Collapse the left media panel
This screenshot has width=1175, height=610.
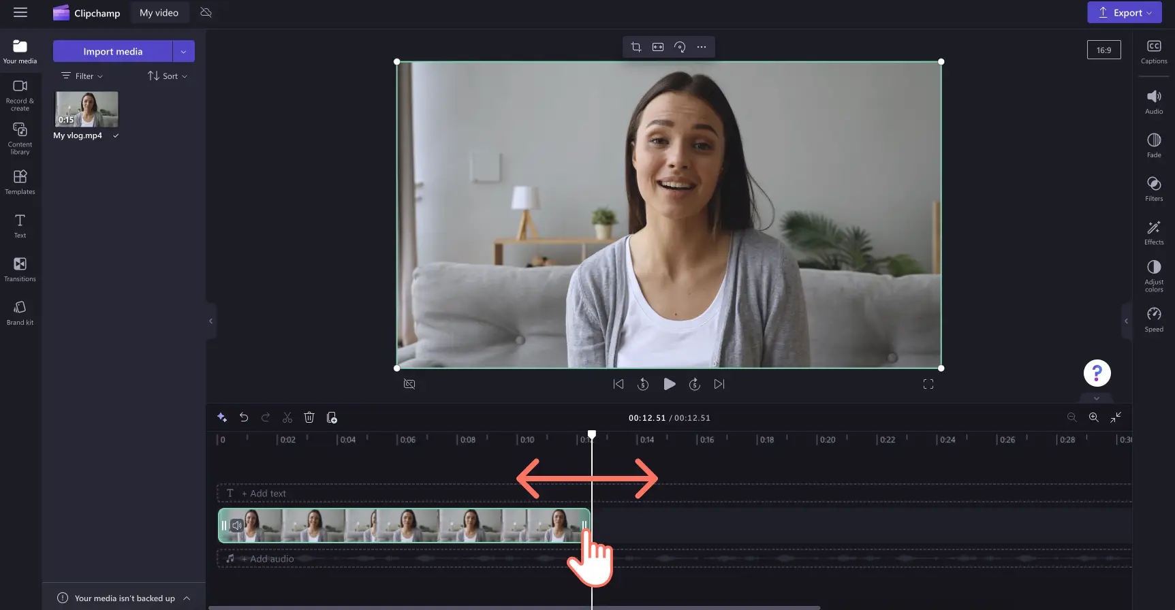point(210,321)
